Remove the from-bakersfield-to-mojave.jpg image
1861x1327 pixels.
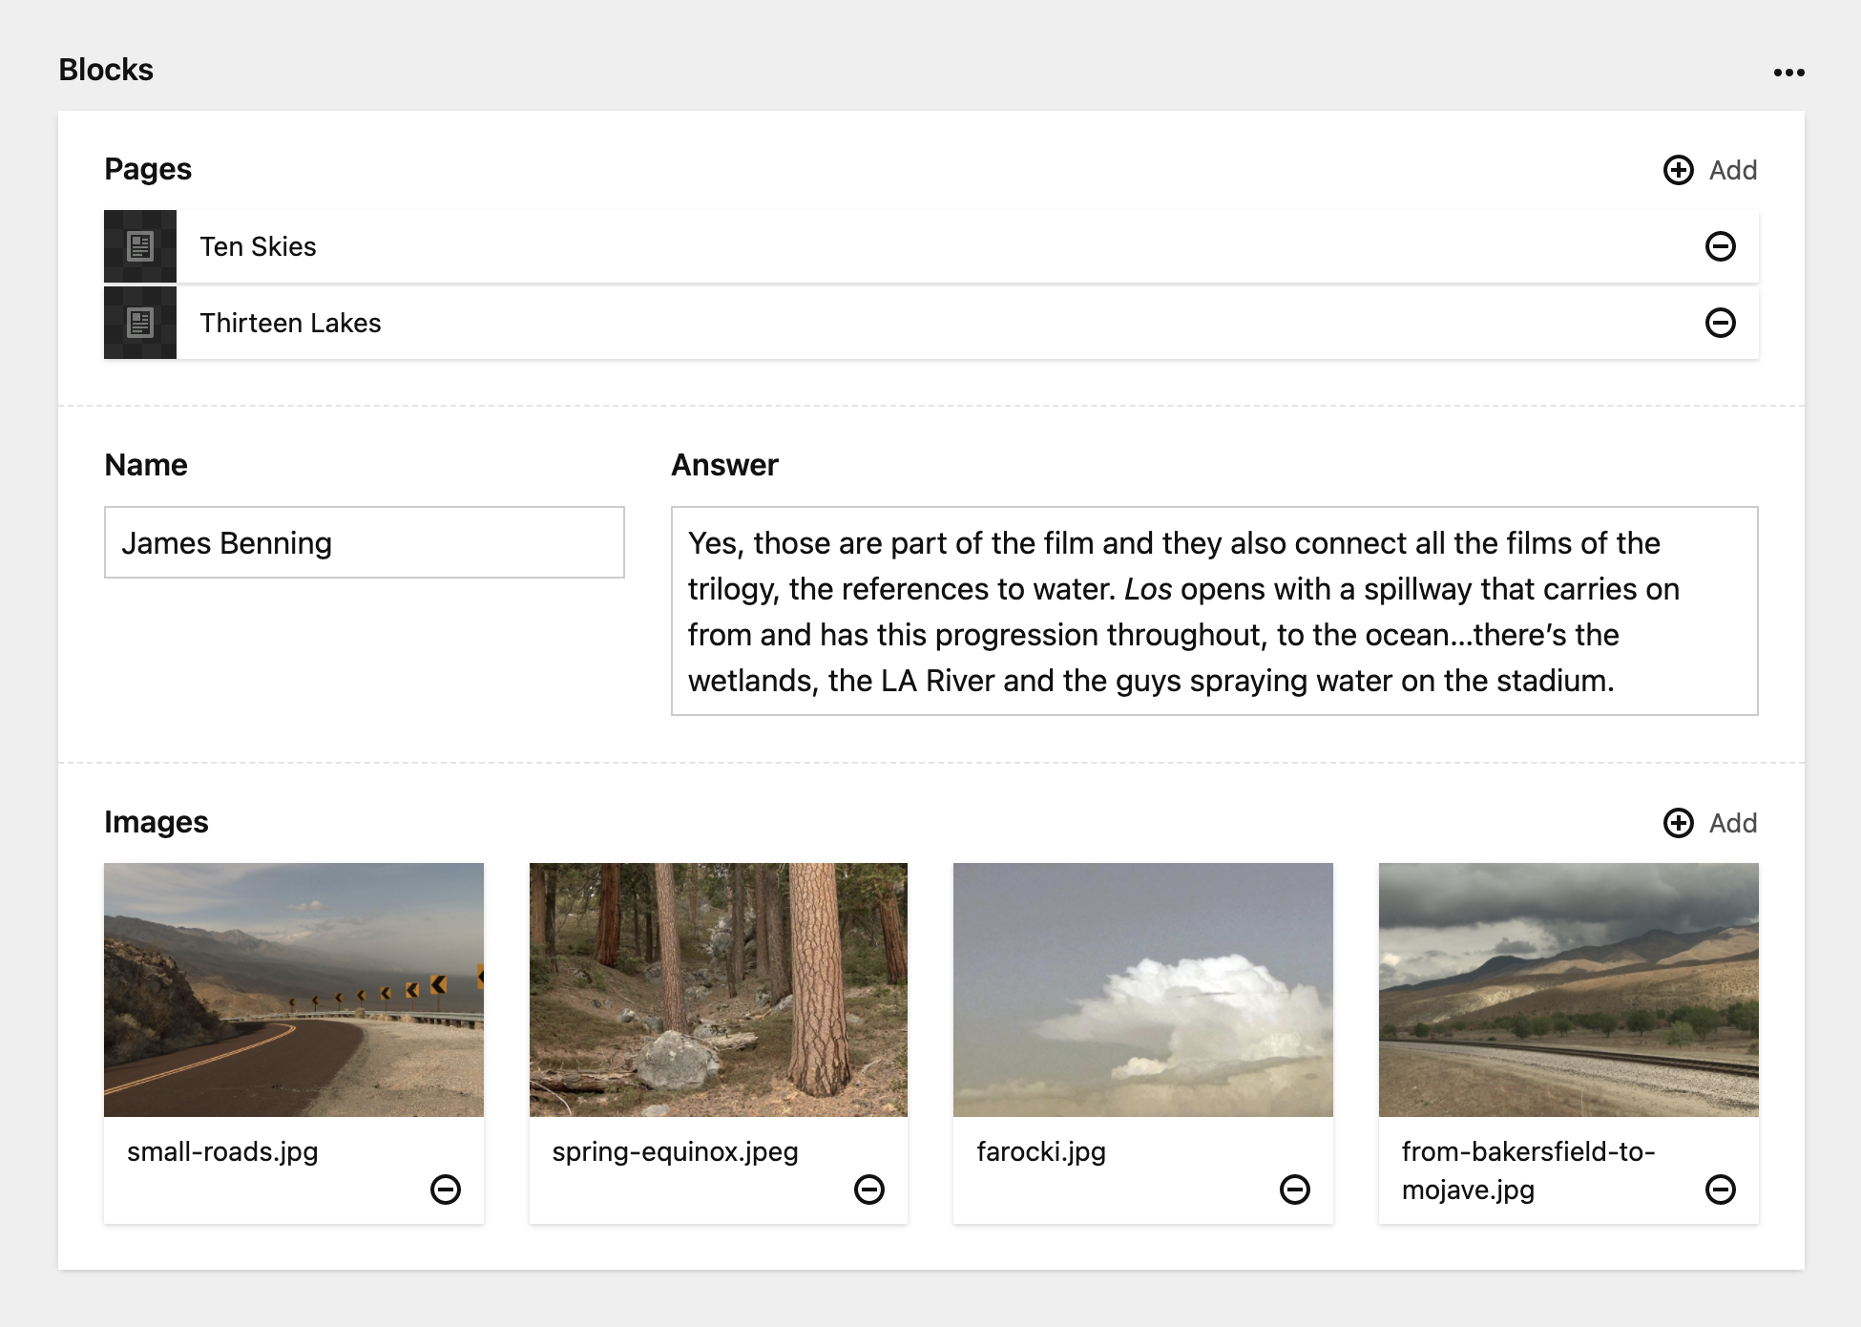pos(1720,1190)
